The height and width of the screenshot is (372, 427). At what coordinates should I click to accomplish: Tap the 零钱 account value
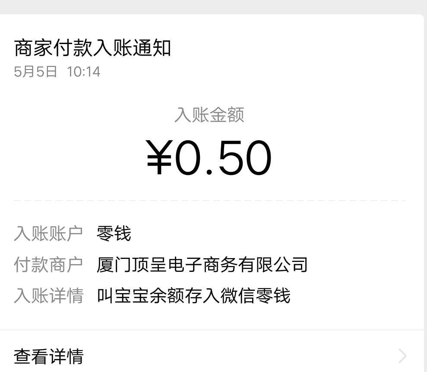(114, 233)
